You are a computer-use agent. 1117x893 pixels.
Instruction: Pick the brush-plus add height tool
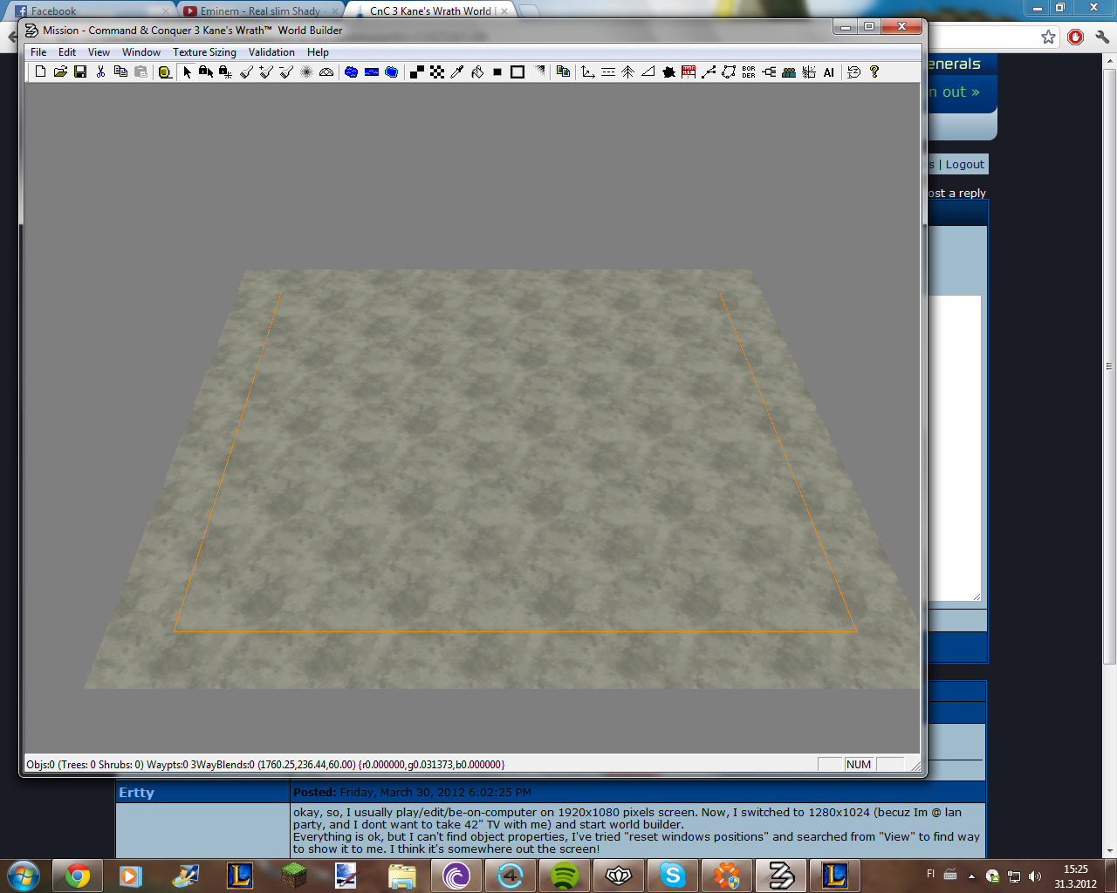click(x=266, y=72)
